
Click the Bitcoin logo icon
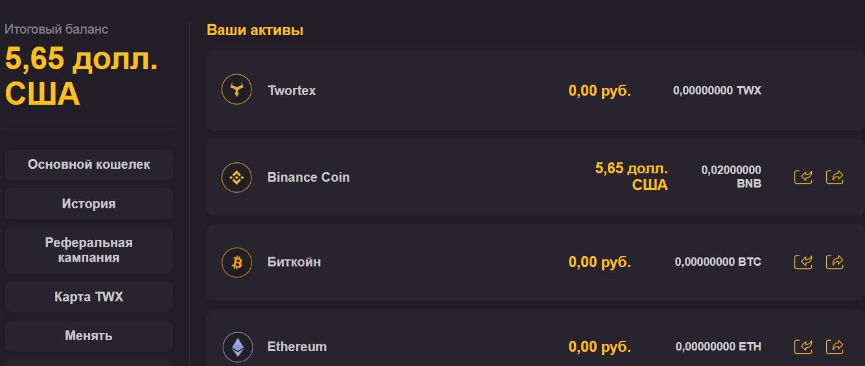pyautogui.click(x=236, y=262)
